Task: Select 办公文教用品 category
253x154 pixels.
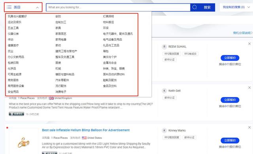Action: point(16,57)
